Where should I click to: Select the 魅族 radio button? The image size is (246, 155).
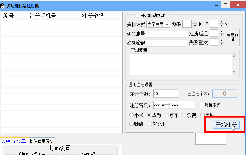132,124
